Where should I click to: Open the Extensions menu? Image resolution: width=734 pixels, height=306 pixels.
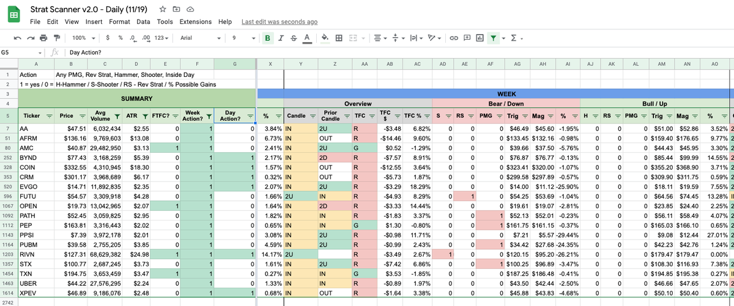(195, 21)
